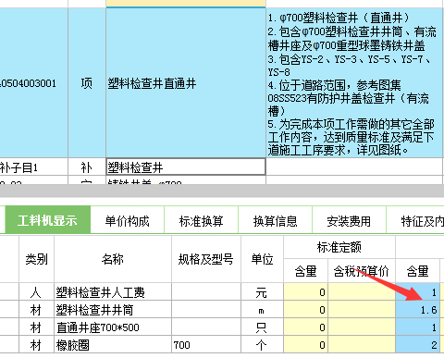Click the quantity cell 2 for 橡胶圈
The image size is (444, 358).
[417, 344]
